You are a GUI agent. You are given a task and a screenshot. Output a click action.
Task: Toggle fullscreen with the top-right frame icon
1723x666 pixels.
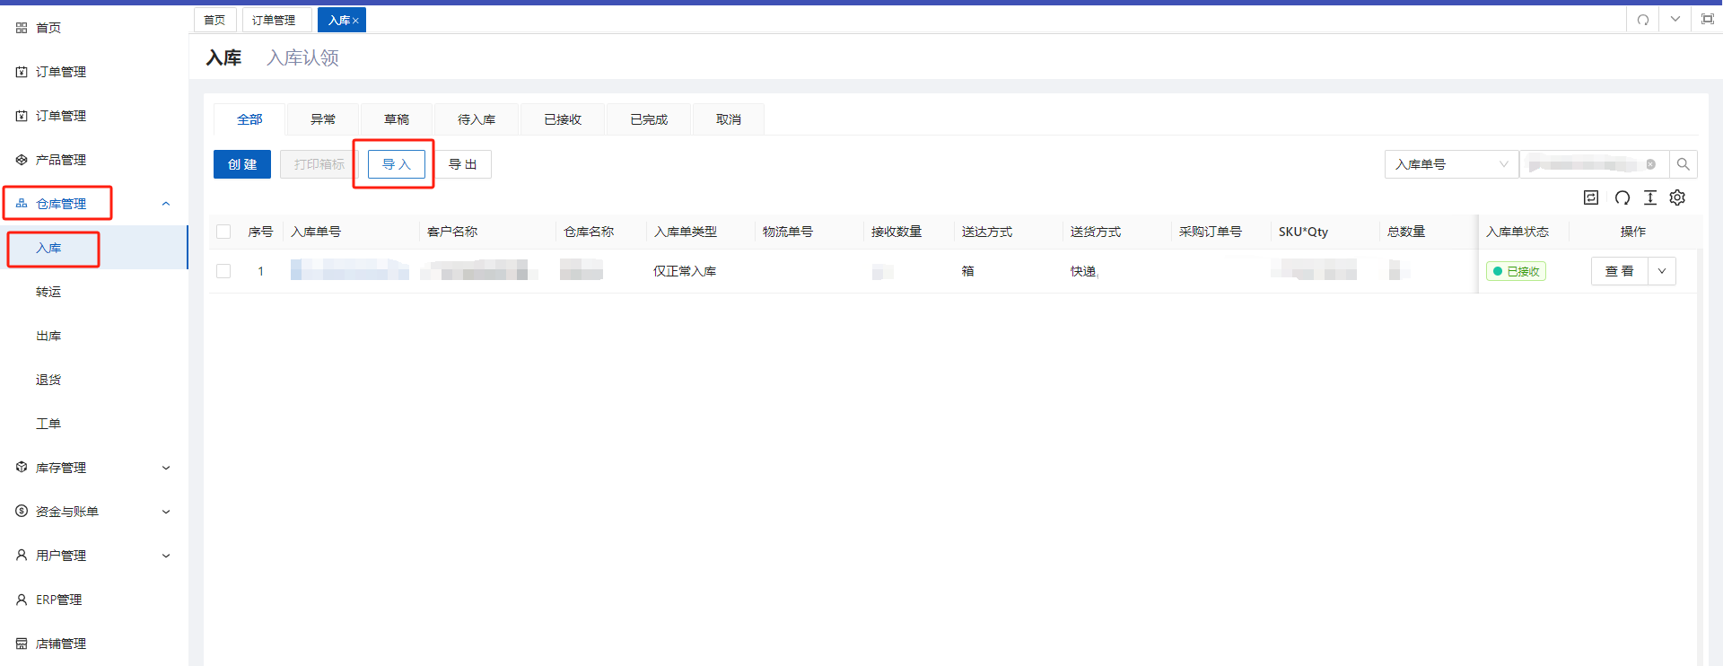pyautogui.click(x=1708, y=19)
